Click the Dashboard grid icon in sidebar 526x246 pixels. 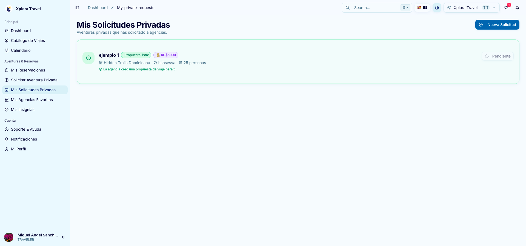pos(7,31)
